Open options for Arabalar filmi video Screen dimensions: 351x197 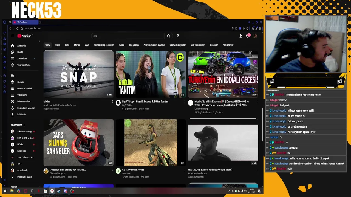point(112,170)
